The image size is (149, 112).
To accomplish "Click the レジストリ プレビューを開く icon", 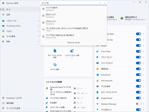I will click(x=72, y=51).
